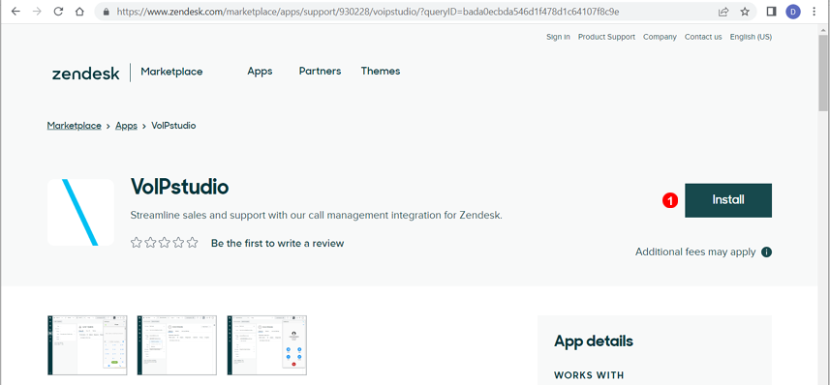
Task: Bookmark this page with the star
Action: (745, 11)
